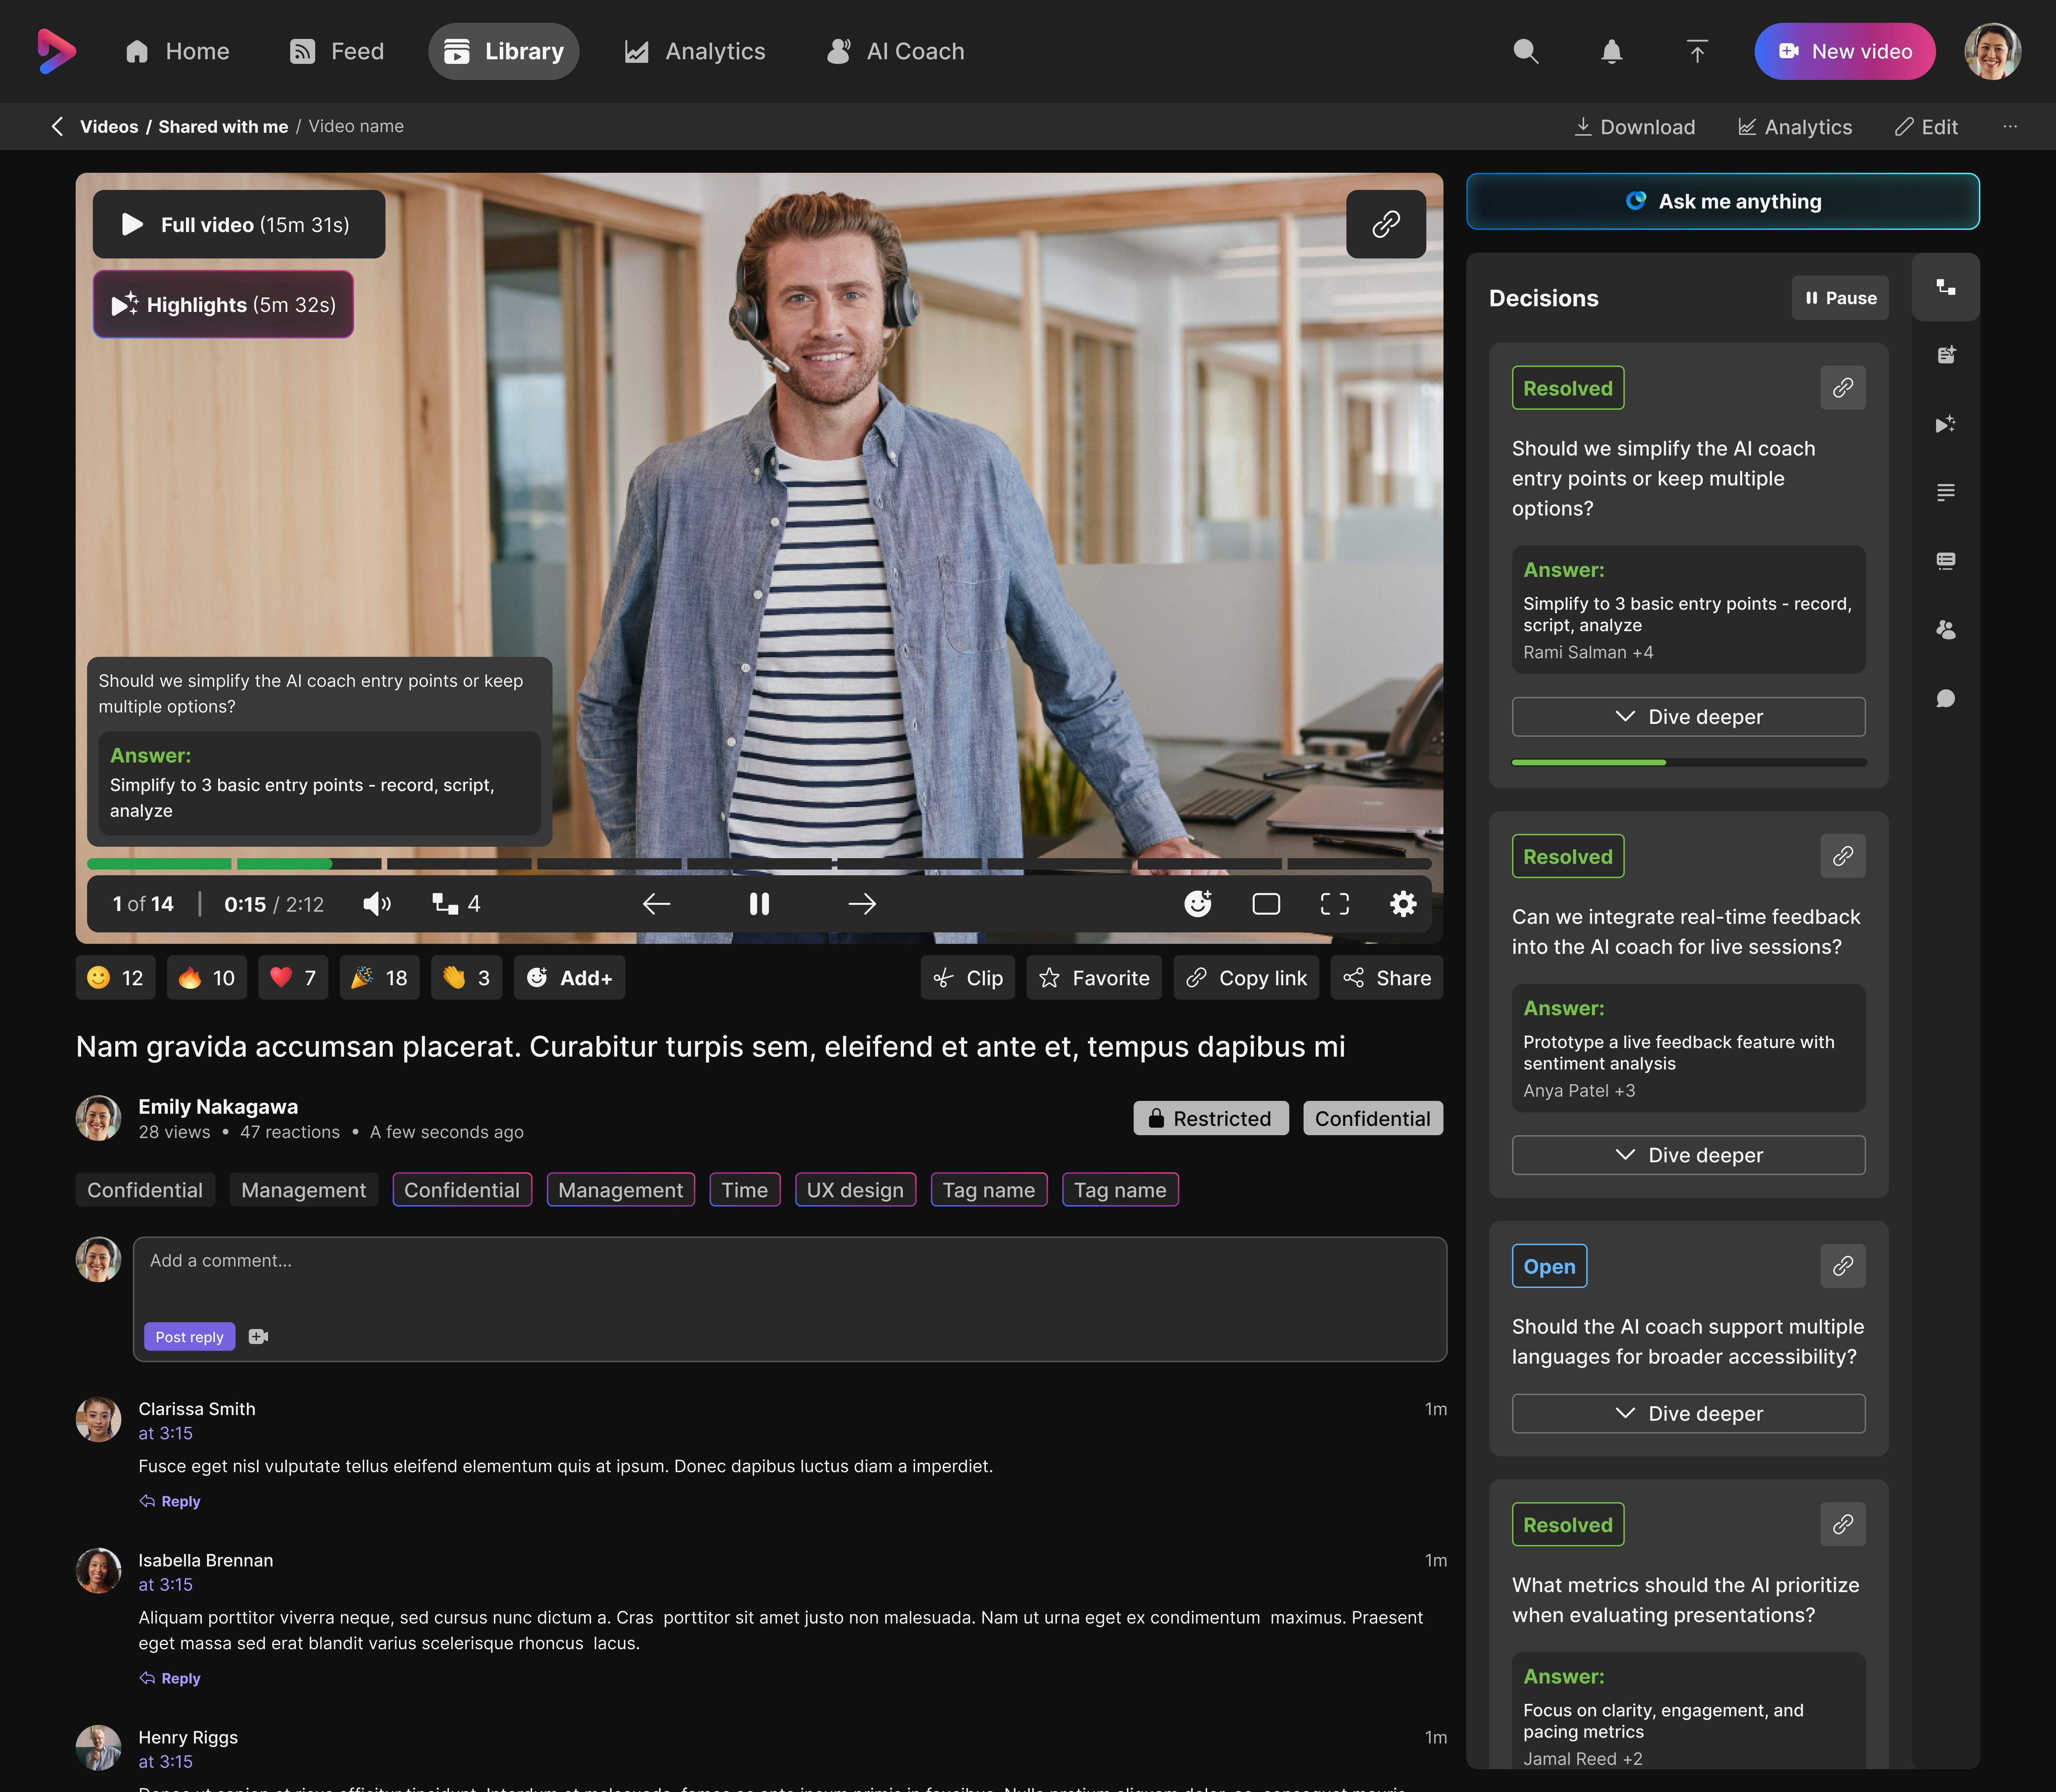Edit the video
Image resolution: width=2056 pixels, height=1792 pixels.
[1926, 127]
